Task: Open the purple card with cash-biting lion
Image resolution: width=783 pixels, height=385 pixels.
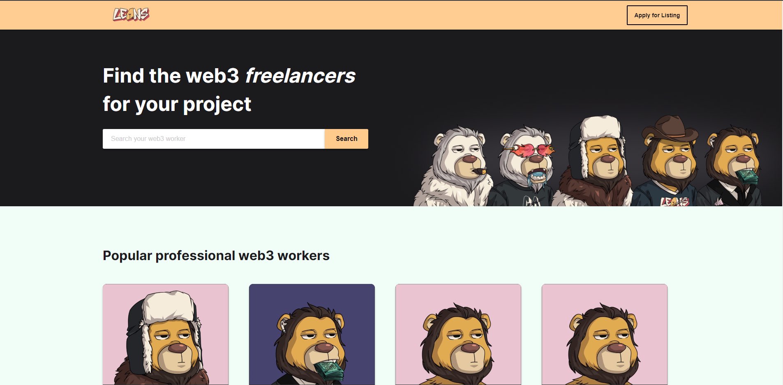Action: [x=312, y=334]
